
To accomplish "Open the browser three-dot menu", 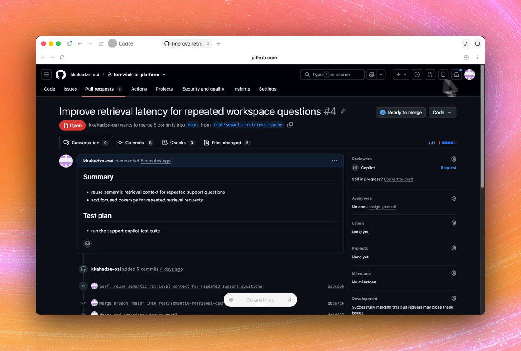I will 478,58.
